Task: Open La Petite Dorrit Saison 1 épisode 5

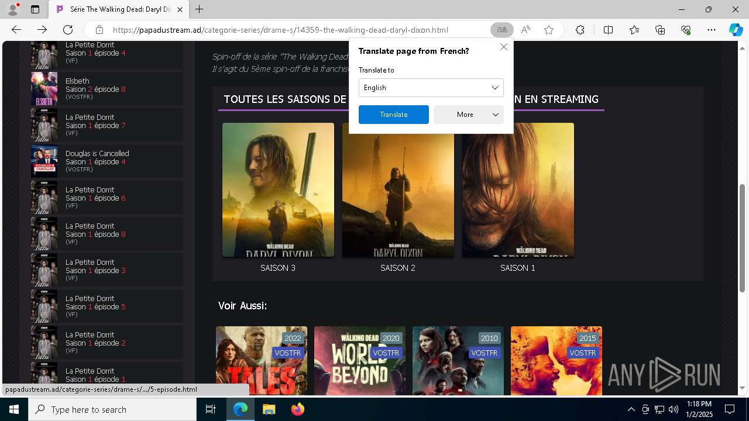Action: [106, 306]
